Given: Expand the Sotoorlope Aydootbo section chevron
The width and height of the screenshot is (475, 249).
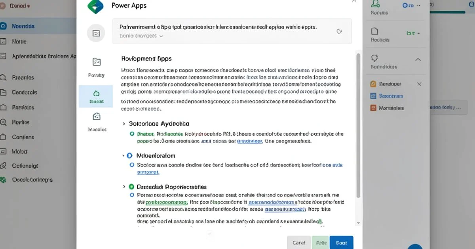Looking at the screenshot, I should [x=124, y=124].
